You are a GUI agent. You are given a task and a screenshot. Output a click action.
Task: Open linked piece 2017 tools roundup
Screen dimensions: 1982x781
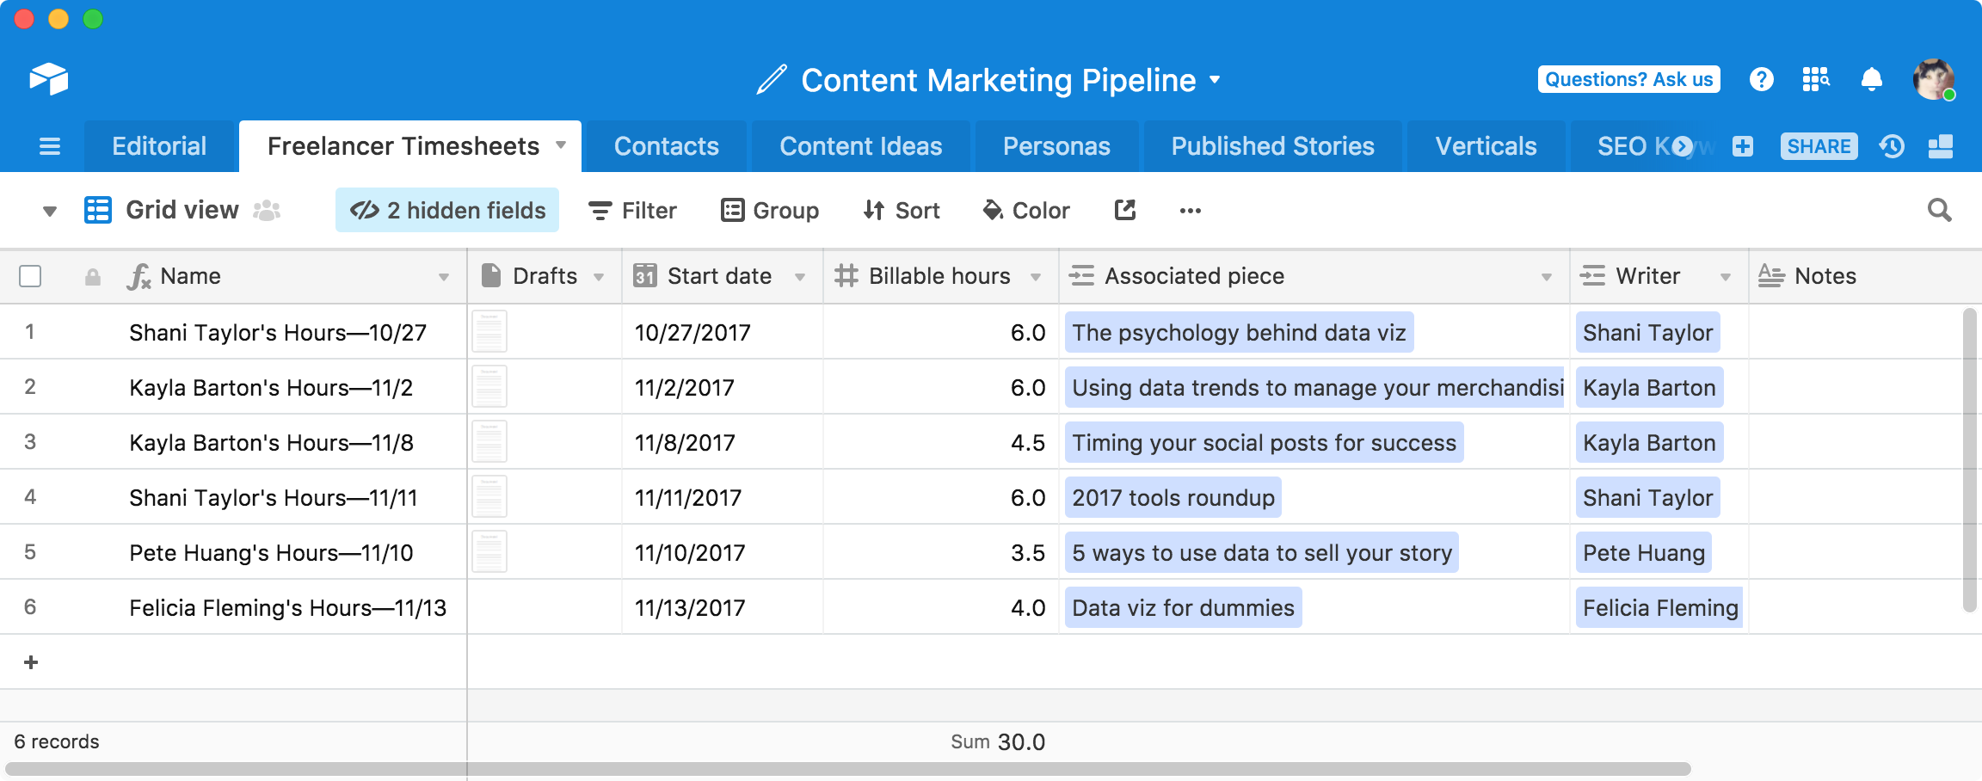[1173, 497]
